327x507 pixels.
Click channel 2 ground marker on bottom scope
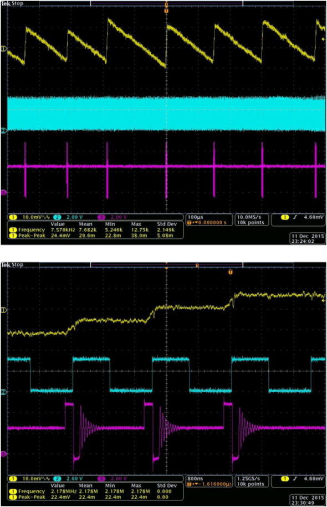3,392
